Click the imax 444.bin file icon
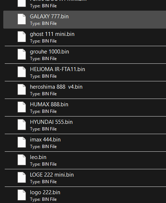The height and width of the screenshot is (203, 166). [22, 142]
